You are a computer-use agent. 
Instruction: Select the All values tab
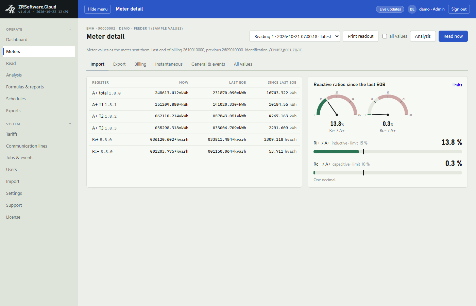pyautogui.click(x=243, y=64)
